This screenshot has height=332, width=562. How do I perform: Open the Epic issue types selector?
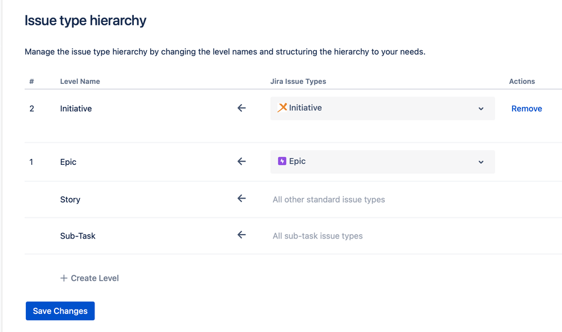[383, 161]
